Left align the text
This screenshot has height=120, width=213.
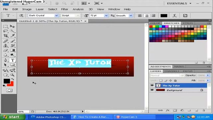pyautogui.click(x=140, y=16)
